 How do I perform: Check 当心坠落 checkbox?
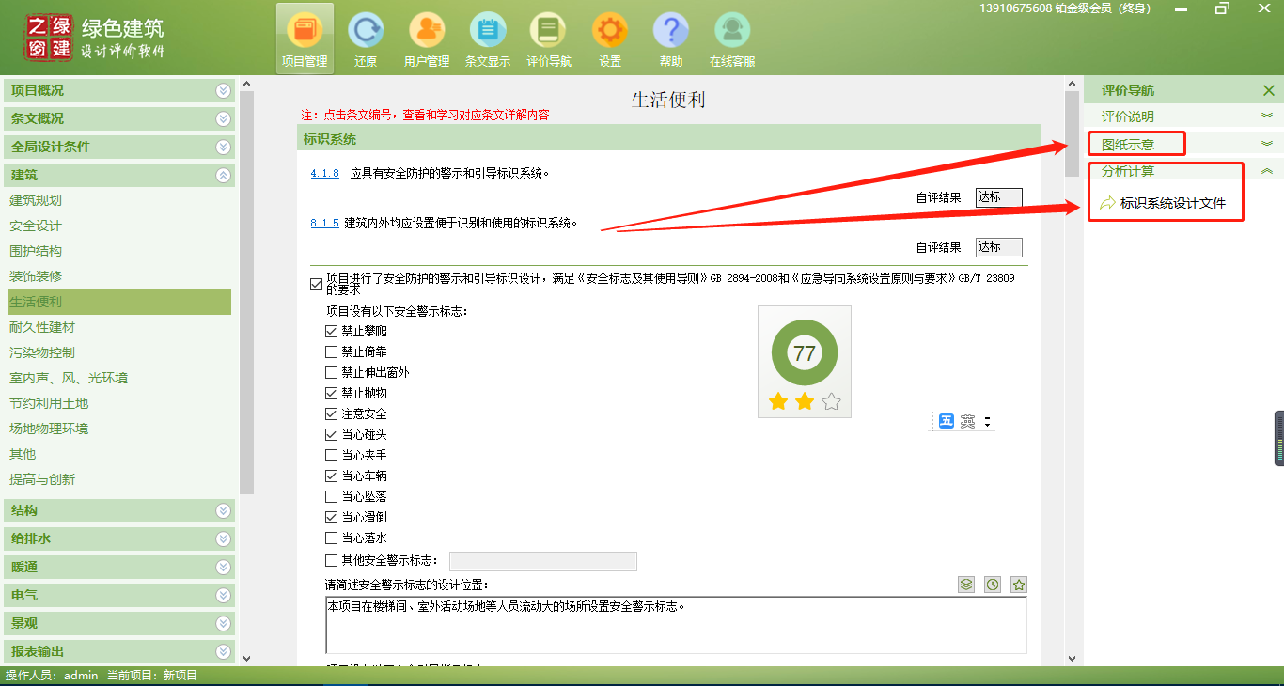(x=331, y=496)
